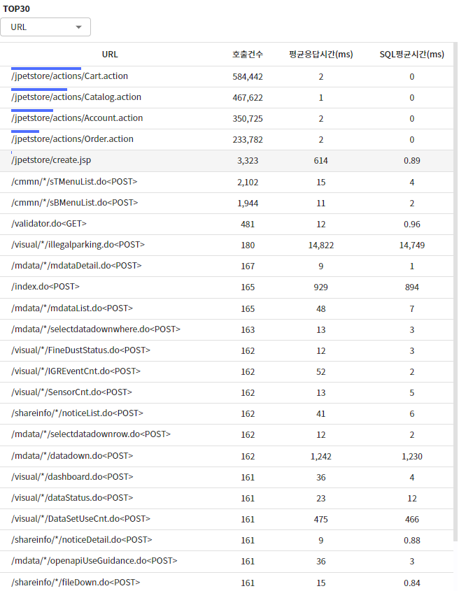The height and width of the screenshot is (591, 459).
Task: Open /visual/*/illegalparking.do<POST> entry
Action: [78, 245]
